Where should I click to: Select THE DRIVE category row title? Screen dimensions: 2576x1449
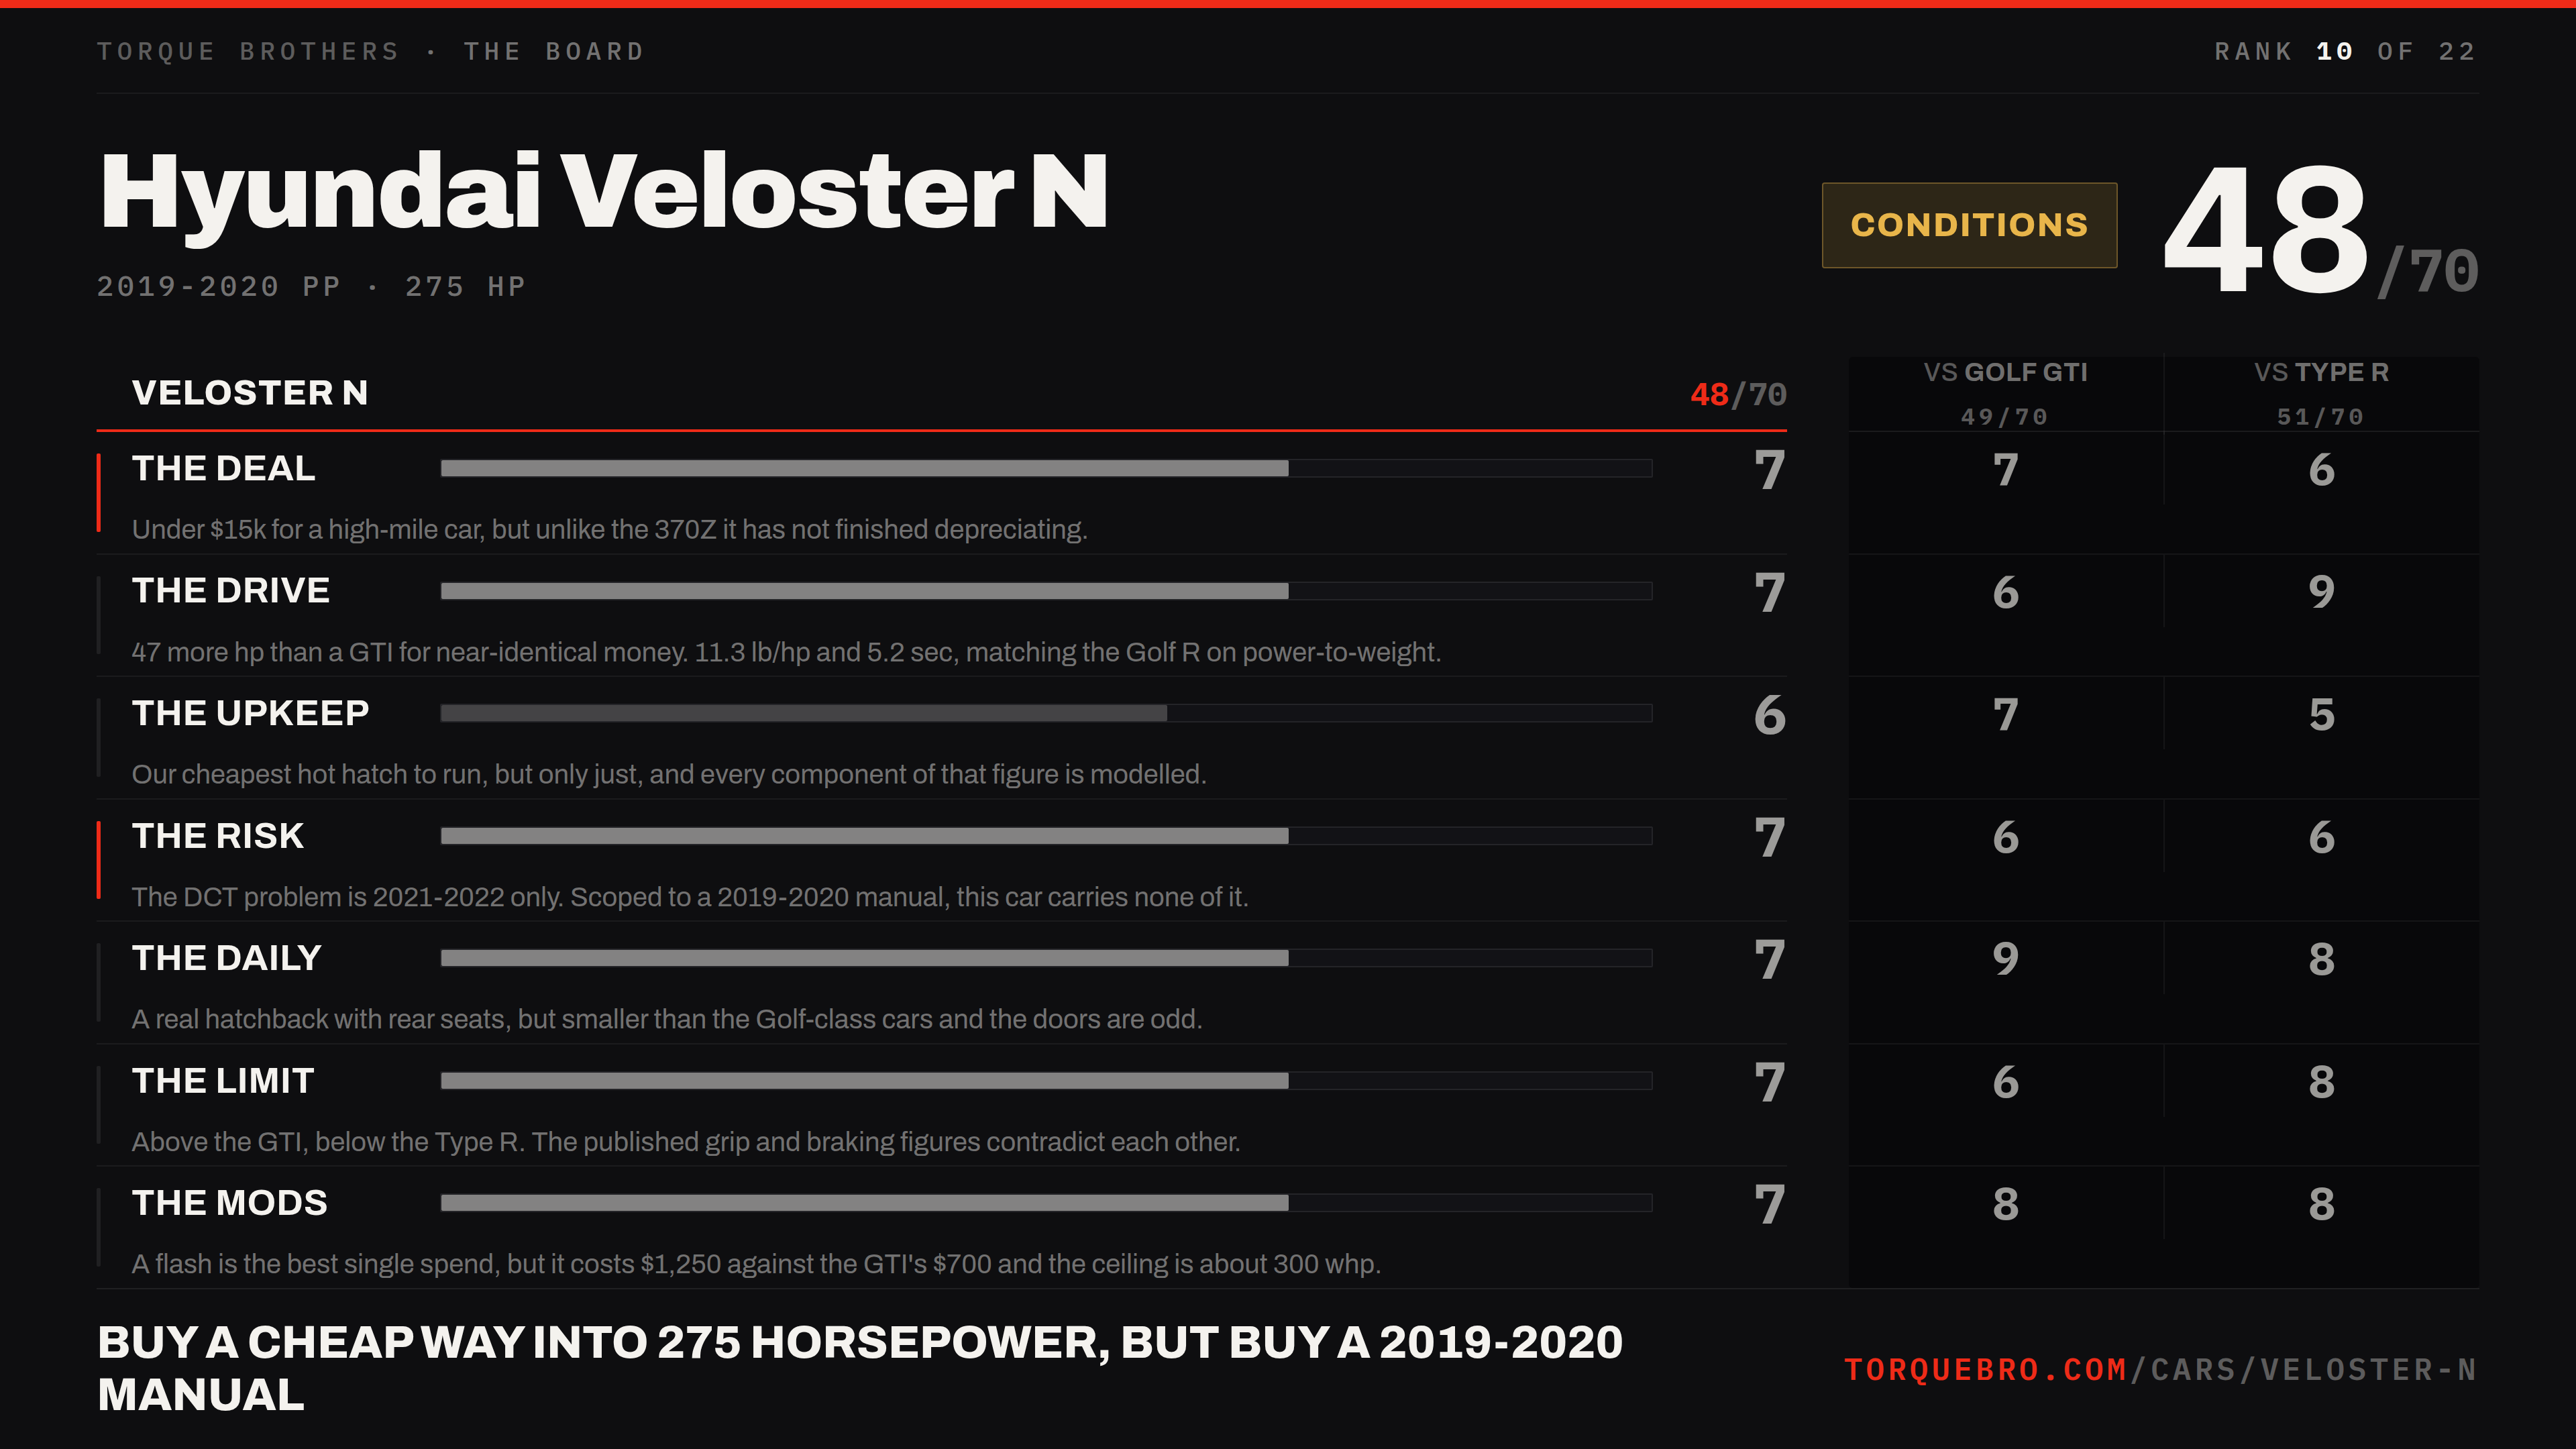point(230,590)
